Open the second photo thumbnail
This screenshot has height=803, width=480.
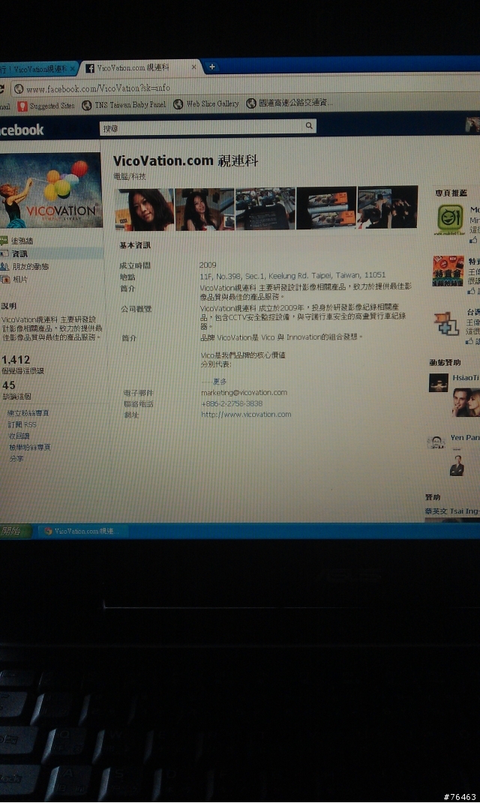[205, 209]
